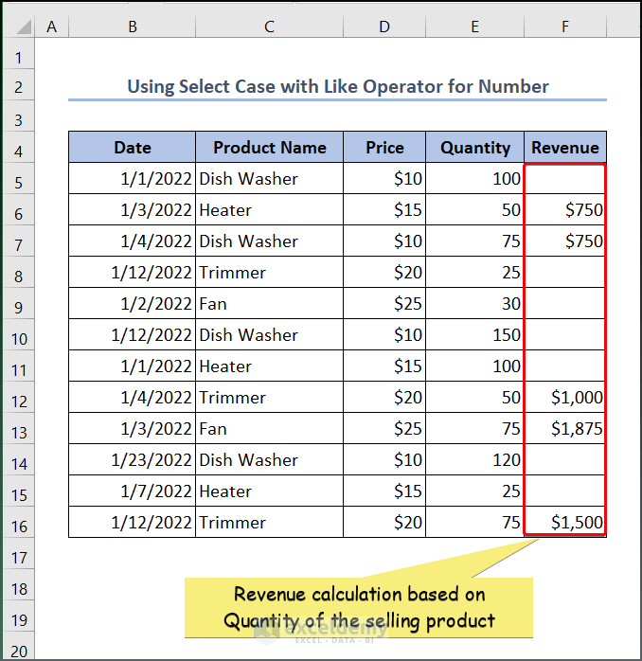Select Dish Washer cell in row 10
The width and height of the screenshot is (642, 661).
point(269,334)
